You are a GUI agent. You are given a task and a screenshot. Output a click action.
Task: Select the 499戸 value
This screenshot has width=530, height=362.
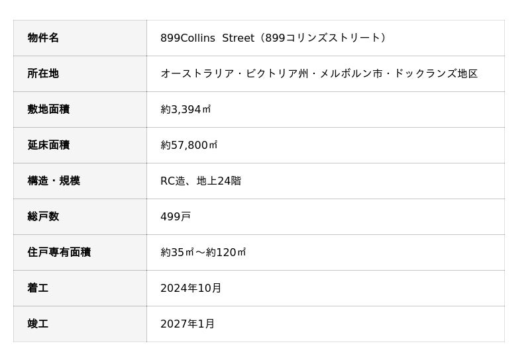(x=176, y=216)
